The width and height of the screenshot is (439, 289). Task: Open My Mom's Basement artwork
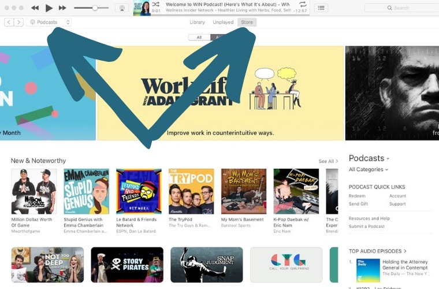tap(244, 191)
